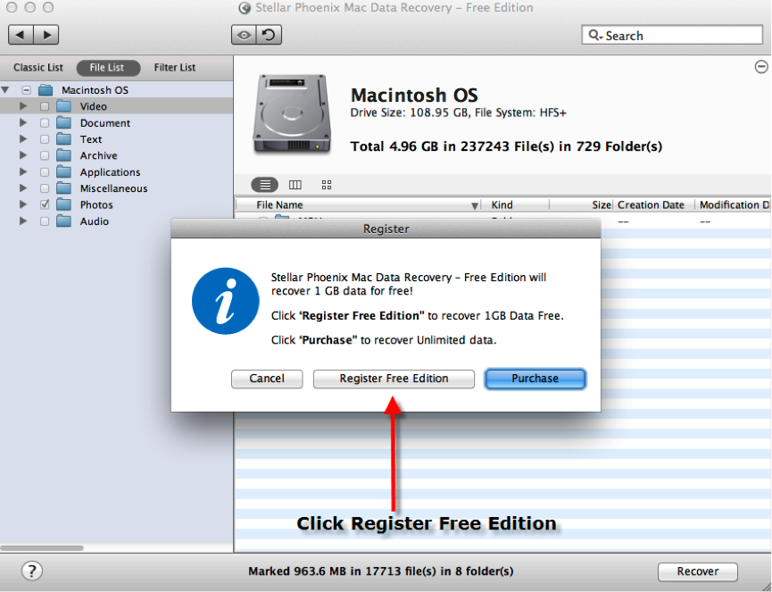This screenshot has width=772, height=592.
Task: Sort by Creation Date column header
Action: click(x=653, y=204)
